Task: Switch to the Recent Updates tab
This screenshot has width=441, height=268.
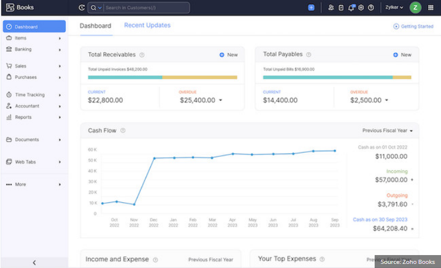Action: click(147, 26)
